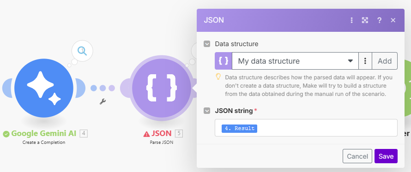Click the red warning icon beside JSON
Screen dimensions: 411x172
pyautogui.click(x=146, y=134)
